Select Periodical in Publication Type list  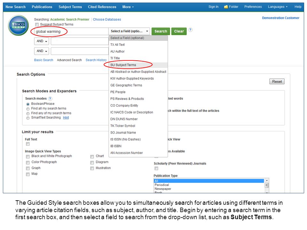click(x=209, y=185)
